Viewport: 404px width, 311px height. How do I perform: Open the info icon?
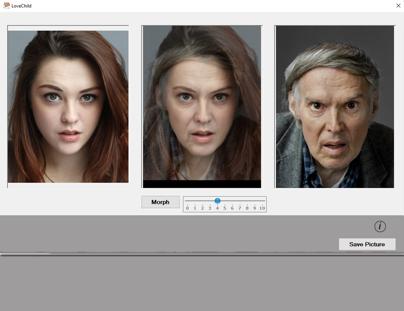click(380, 226)
